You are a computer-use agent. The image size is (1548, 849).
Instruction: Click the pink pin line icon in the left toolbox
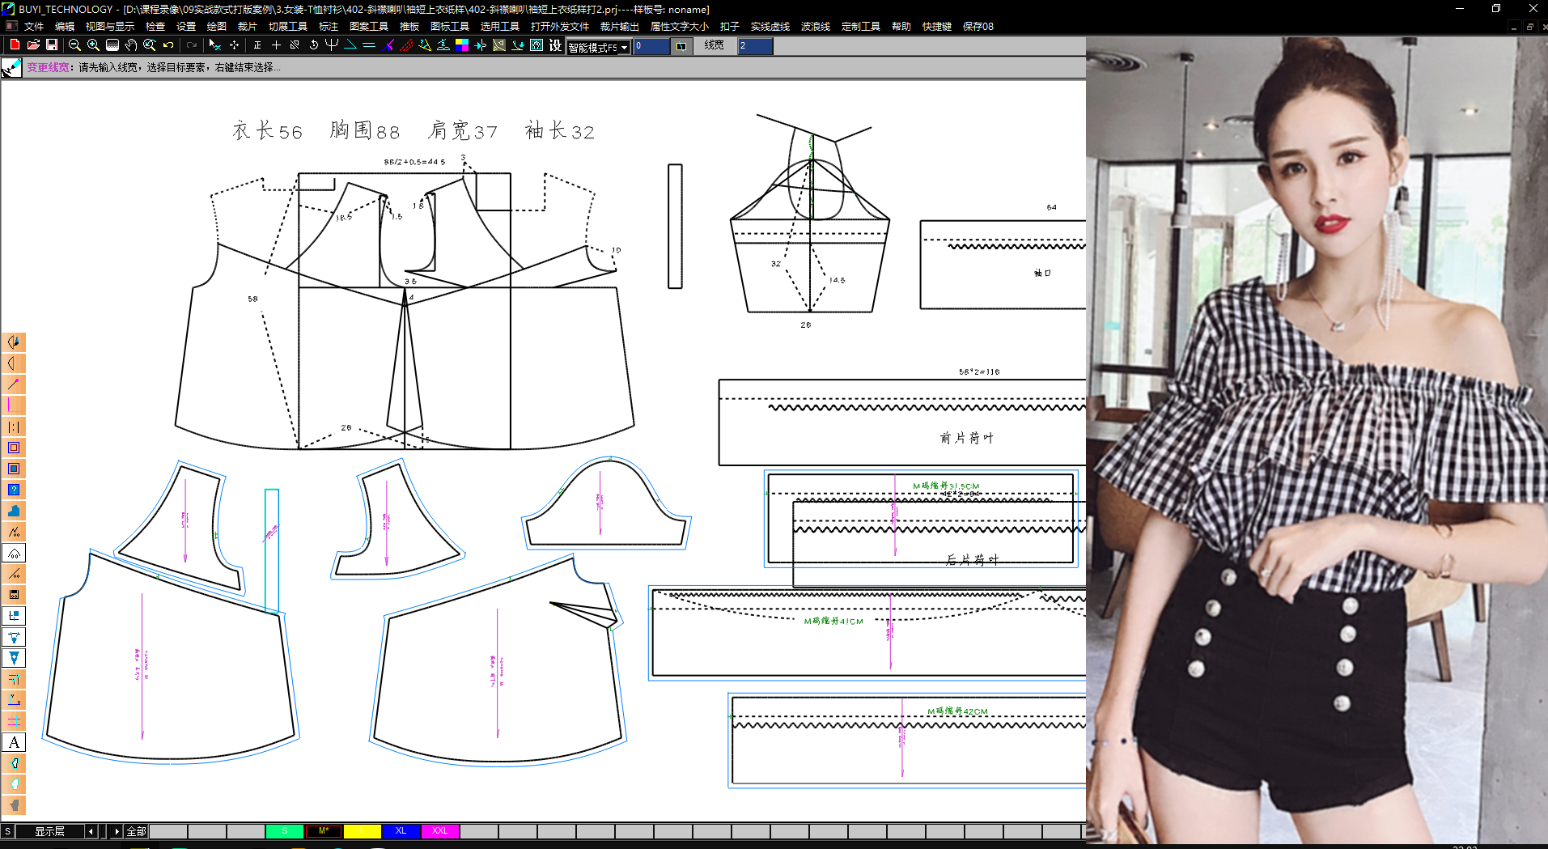coord(14,384)
